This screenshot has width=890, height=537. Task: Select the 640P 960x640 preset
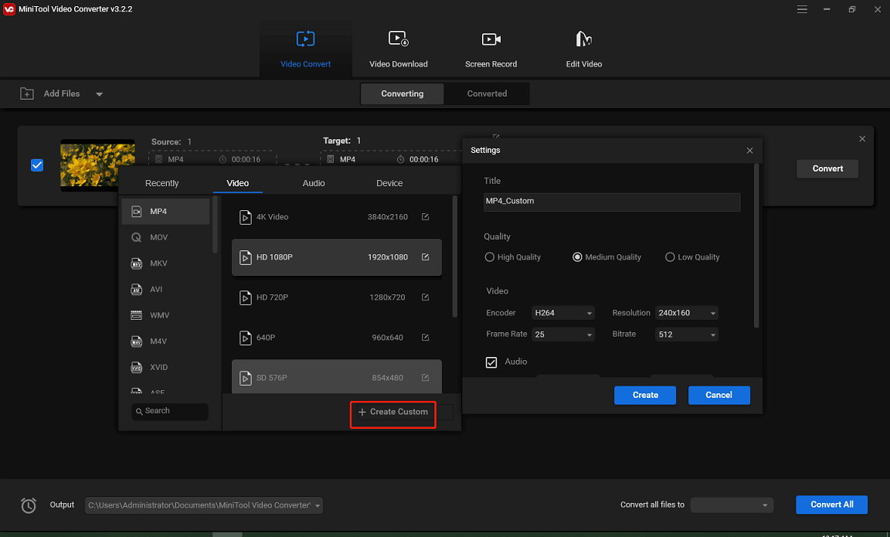(337, 337)
